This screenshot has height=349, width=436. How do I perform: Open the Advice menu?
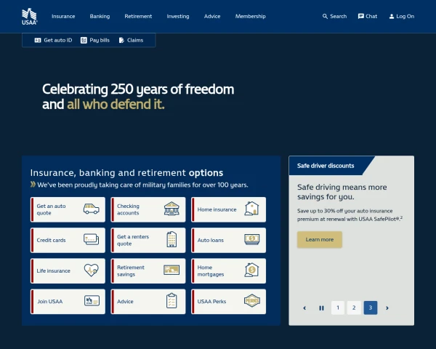(212, 17)
